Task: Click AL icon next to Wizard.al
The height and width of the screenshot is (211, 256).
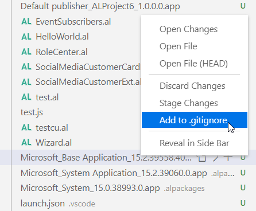Action: tap(26, 143)
